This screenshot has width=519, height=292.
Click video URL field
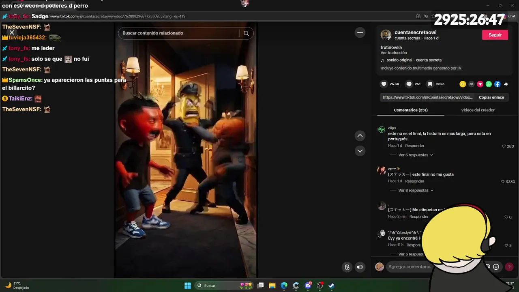tap(427, 97)
